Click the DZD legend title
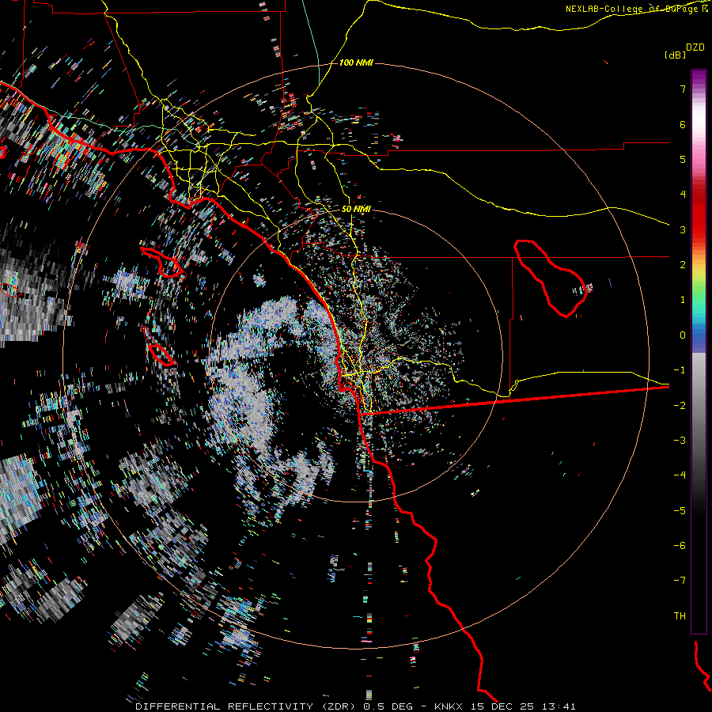Image resolution: width=712 pixels, height=712 pixels. (695, 47)
